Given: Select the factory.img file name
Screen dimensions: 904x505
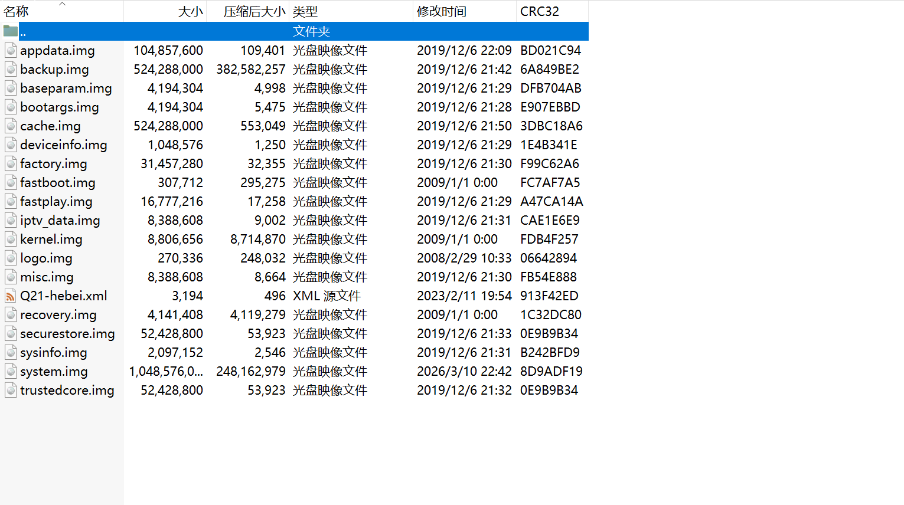Looking at the screenshot, I should (54, 163).
